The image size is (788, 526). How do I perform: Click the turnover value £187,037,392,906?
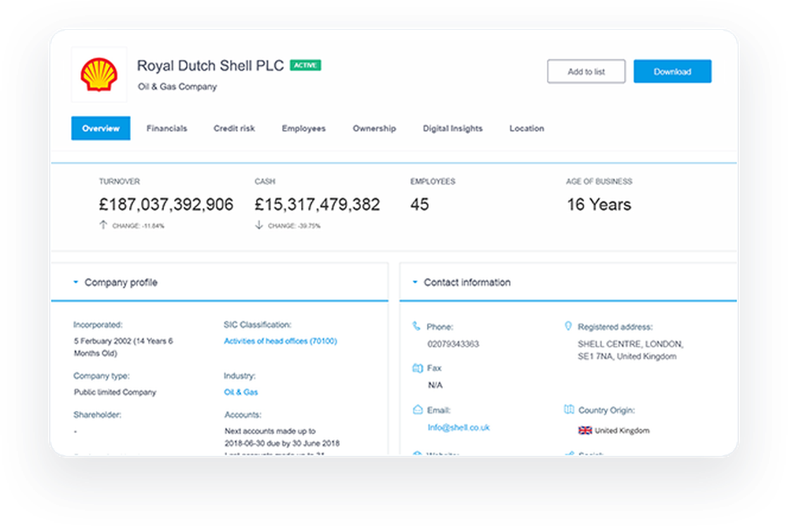click(x=166, y=205)
